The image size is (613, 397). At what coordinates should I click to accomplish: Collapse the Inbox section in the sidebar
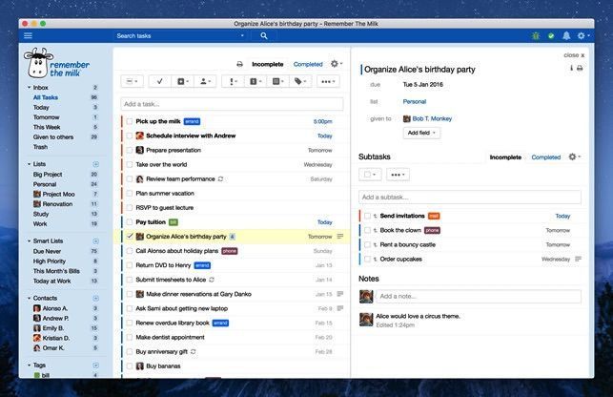pos(29,87)
